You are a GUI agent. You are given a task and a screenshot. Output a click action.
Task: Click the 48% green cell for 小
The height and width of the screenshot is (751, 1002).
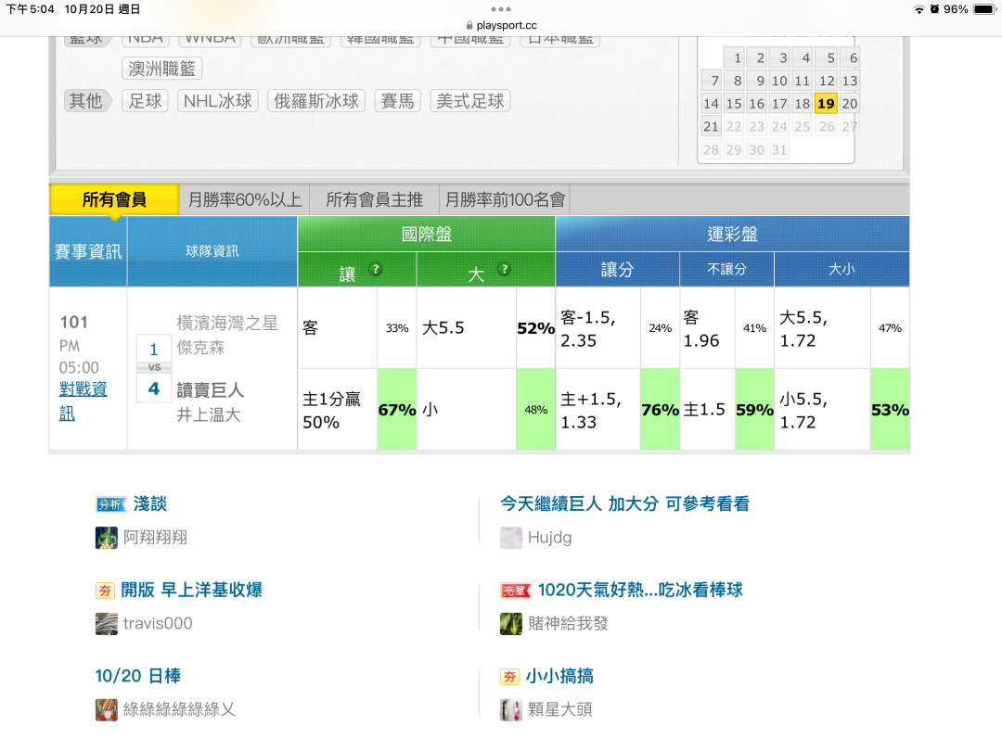point(535,410)
